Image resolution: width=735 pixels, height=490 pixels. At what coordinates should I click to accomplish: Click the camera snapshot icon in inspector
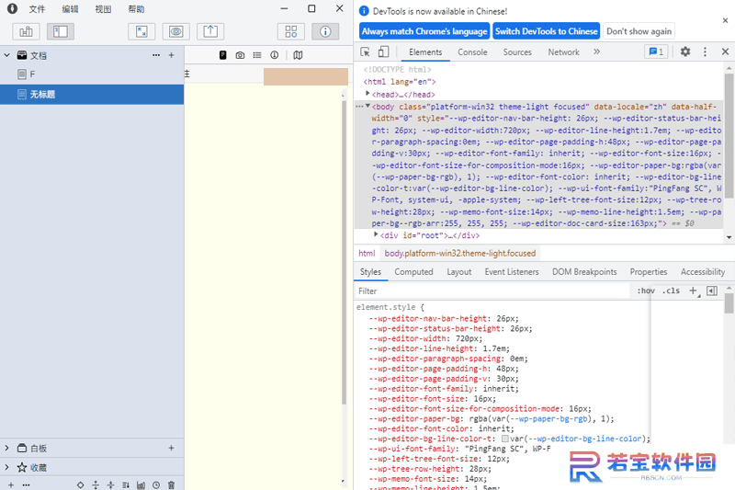point(240,55)
